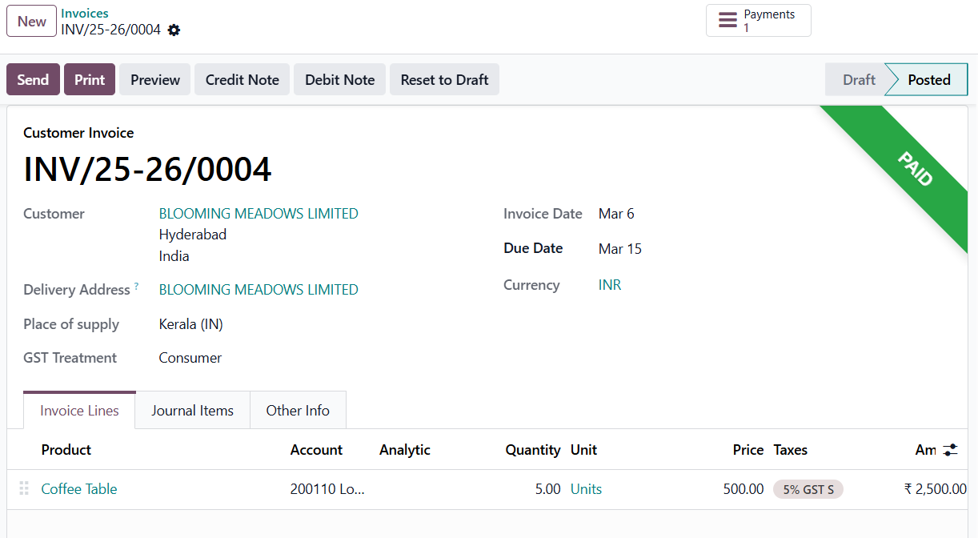The height and width of the screenshot is (538, 978).
Task: Click the help question mark beside Delivery Address
Action: tap(138, 284)
